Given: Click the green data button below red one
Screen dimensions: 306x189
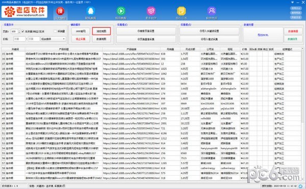Looking at the screenshot, I should (x=293, y=39).
